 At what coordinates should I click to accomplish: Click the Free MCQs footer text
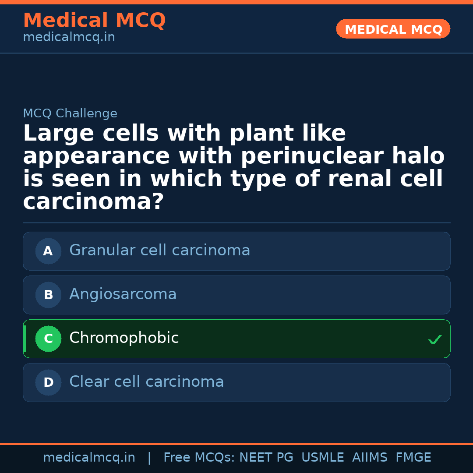pos(198,458)
